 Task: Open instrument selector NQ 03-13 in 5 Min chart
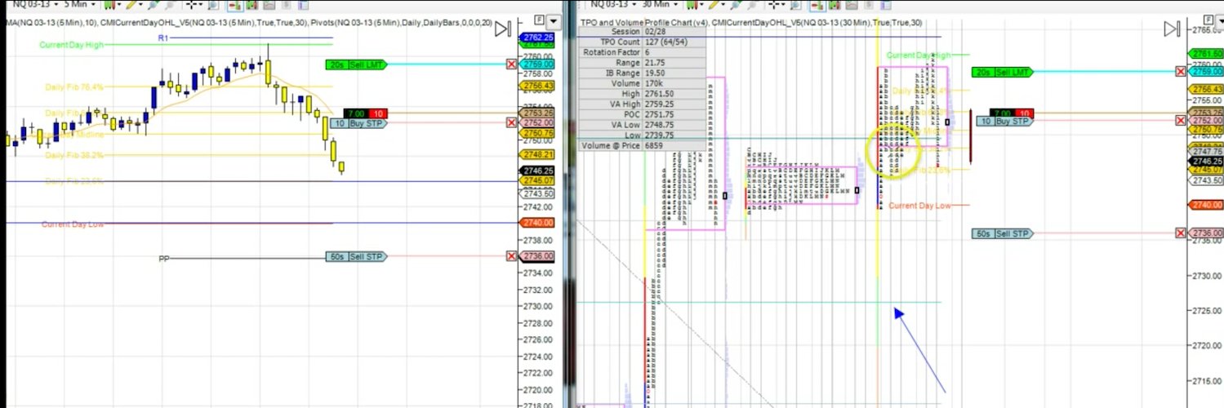coord(35,5)
